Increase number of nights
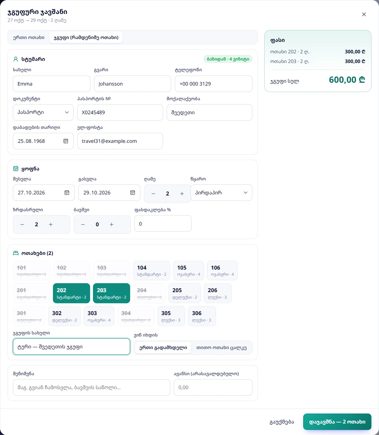379x435 pixels. coord(182,194)
